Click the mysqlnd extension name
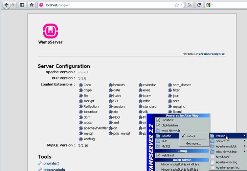Viewport: 247px width, 171px height. pos(179,106)
